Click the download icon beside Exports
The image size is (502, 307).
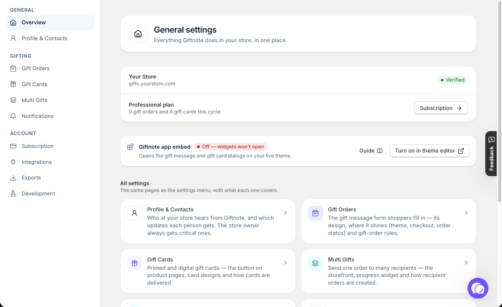pos(13,178)
